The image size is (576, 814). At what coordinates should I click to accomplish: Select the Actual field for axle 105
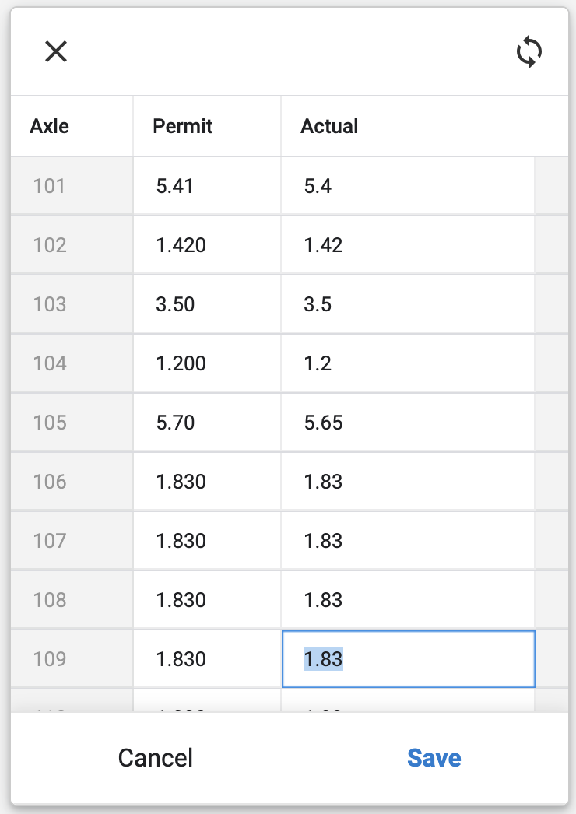(408, 423)
